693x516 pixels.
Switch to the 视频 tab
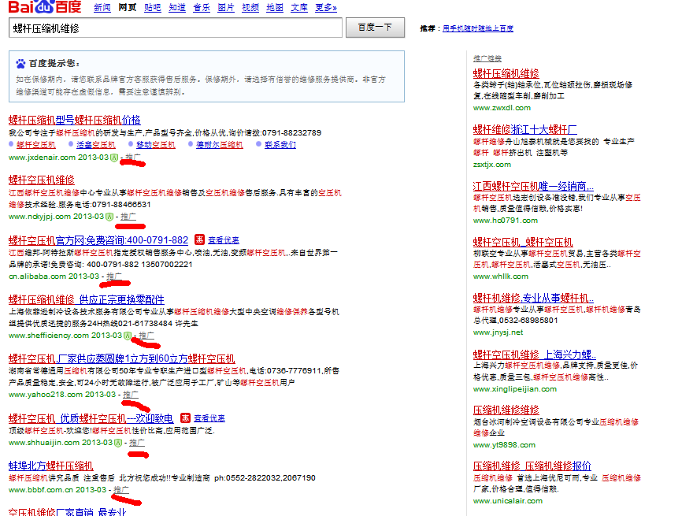[250, 8]
